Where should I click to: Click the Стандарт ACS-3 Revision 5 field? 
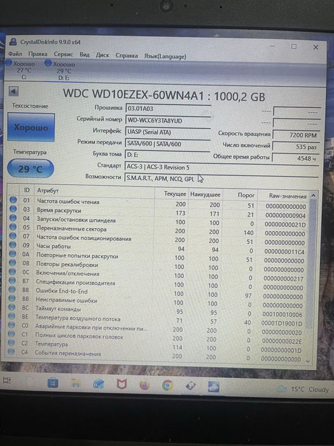click(221, 168)
